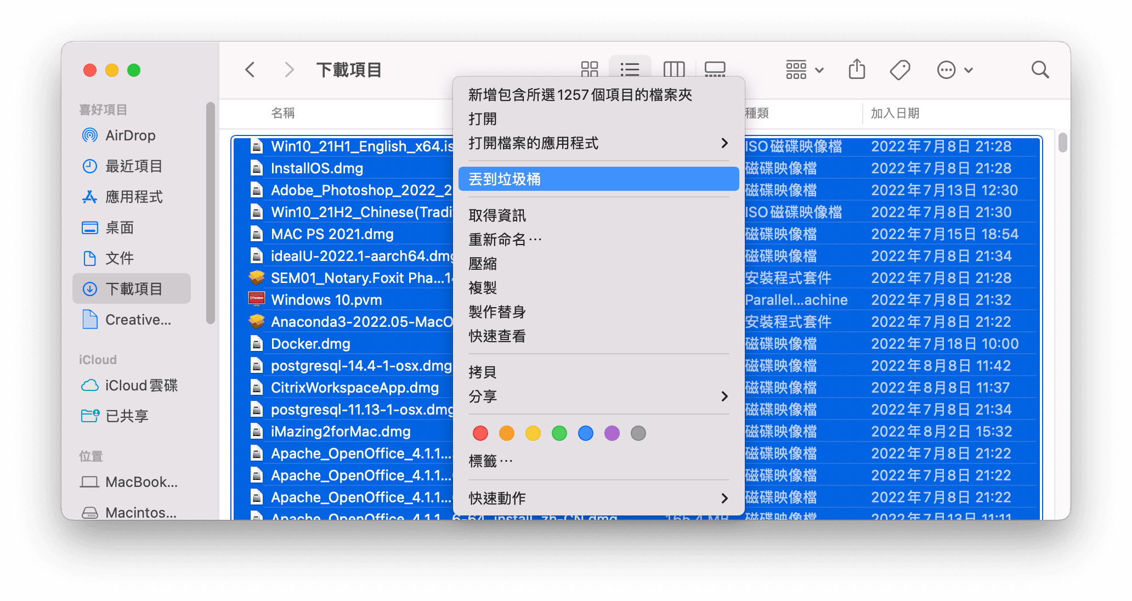The height and width of the screenshot is (601, 1132).
Task: Click the Share toolbar icon
Action: click(x=857, y=70)
